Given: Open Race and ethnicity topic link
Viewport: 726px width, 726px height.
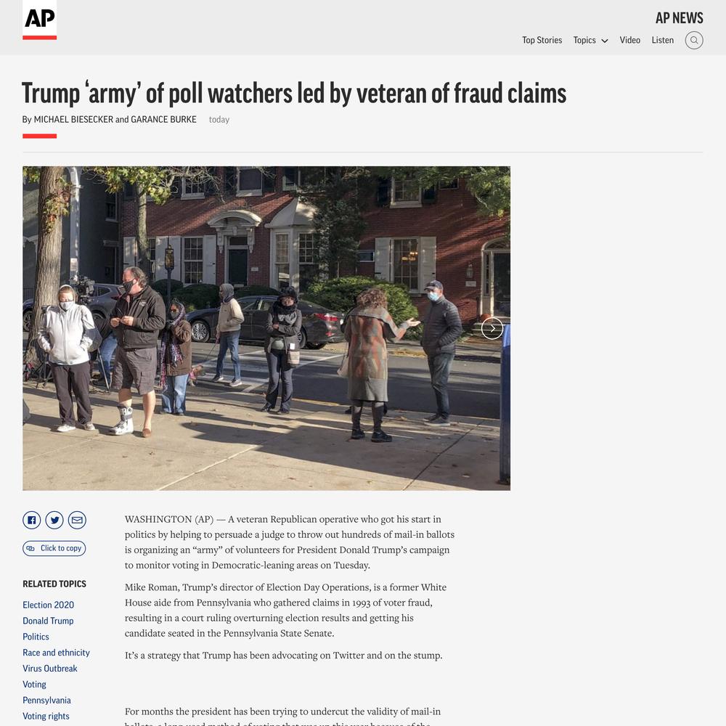Looking at the screenshot, I should [56, 653].
